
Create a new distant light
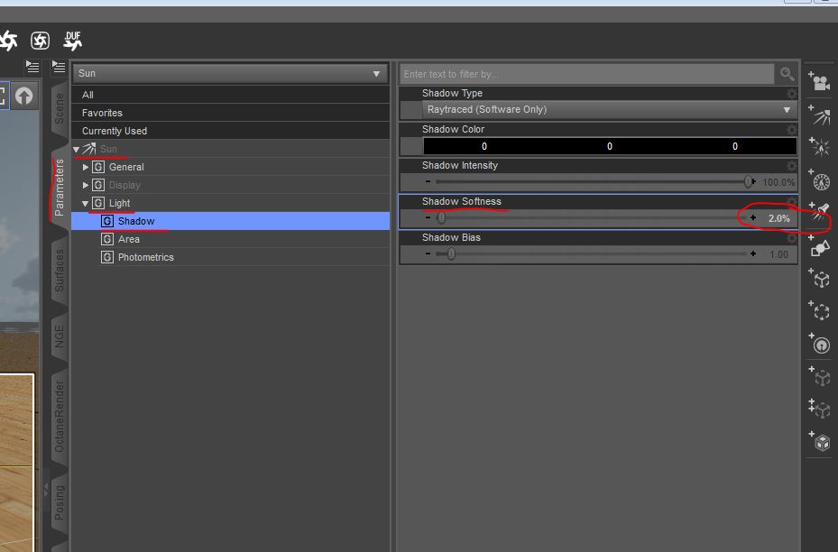[x=819, y=115]
